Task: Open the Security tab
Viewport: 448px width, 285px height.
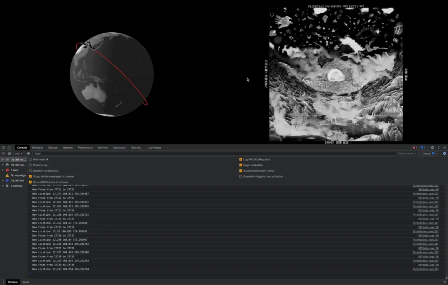Action: pos(136,148)
